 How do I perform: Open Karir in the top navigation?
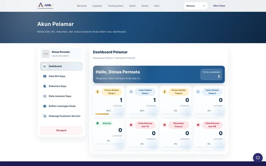(x=157, y=6)
